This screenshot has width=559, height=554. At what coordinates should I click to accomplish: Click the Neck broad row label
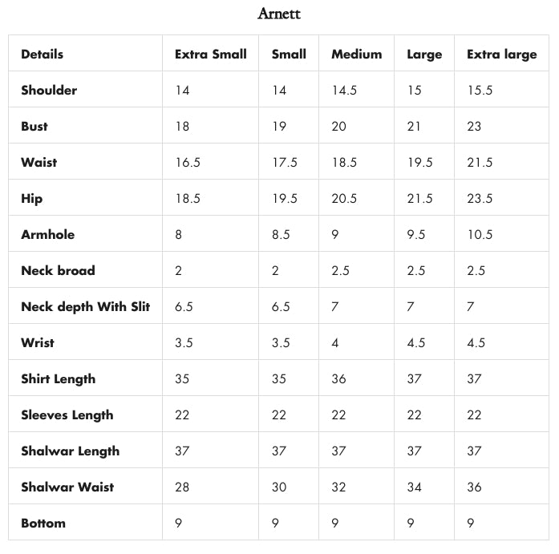(x=58, y=271)
